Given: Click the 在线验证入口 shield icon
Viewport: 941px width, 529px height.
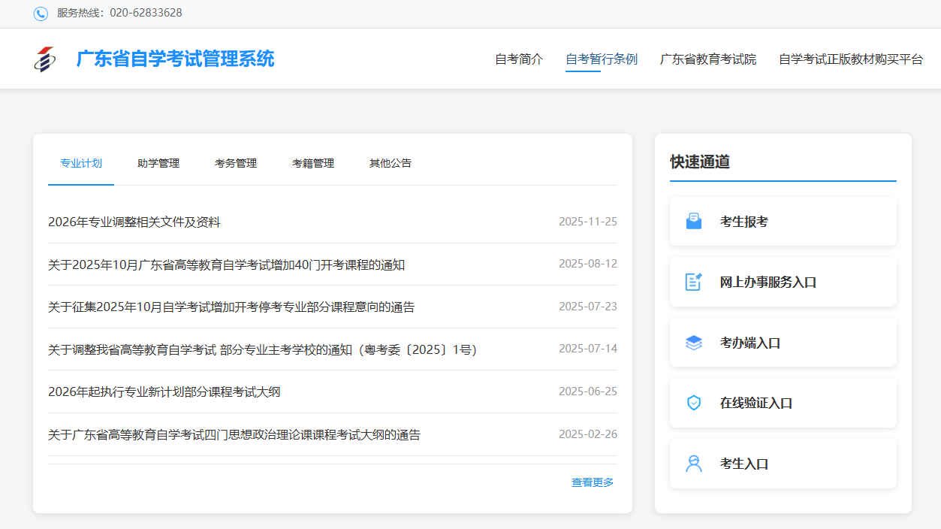Looking at the screenshot, I should pos(694,403).
